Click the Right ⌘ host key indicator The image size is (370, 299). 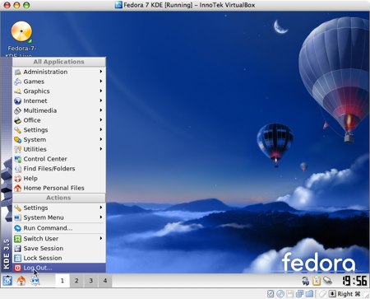click(349, 294)
